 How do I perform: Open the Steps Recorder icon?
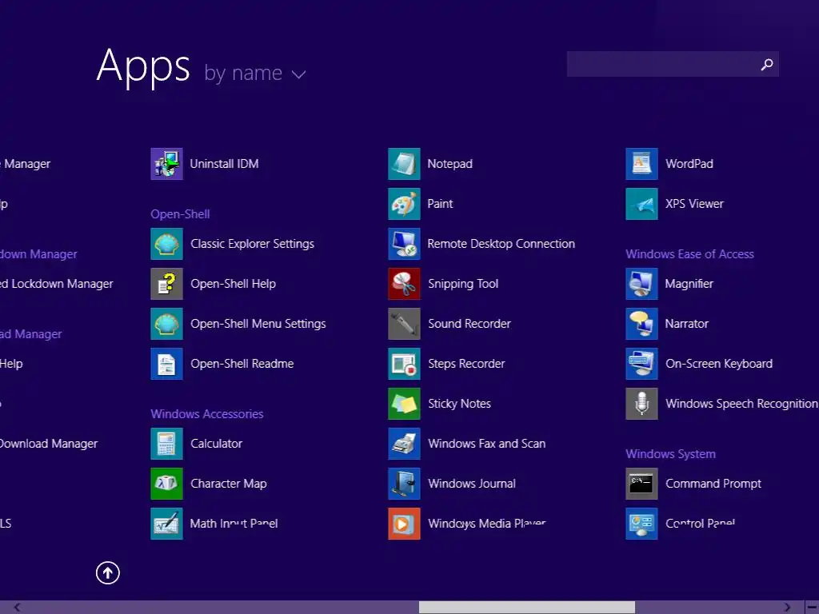[x=404, y=364]
